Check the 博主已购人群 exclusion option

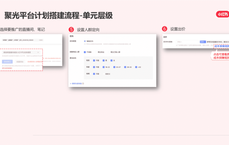tap(108, 52)
